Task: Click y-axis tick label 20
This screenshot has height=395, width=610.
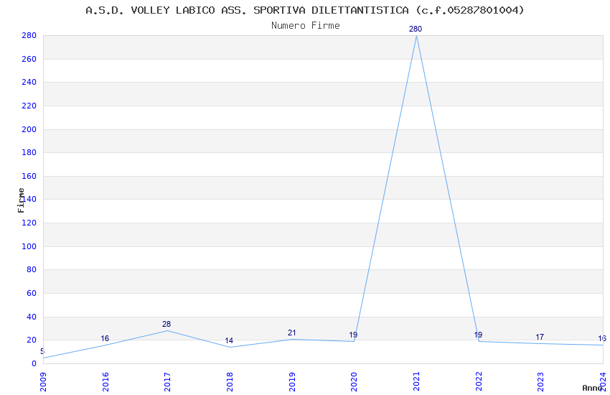Action: pyautogui.click(x=32, y=340)
